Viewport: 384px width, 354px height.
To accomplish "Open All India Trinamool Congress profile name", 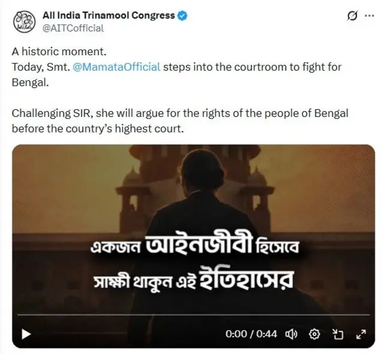I will click(109, 16).
